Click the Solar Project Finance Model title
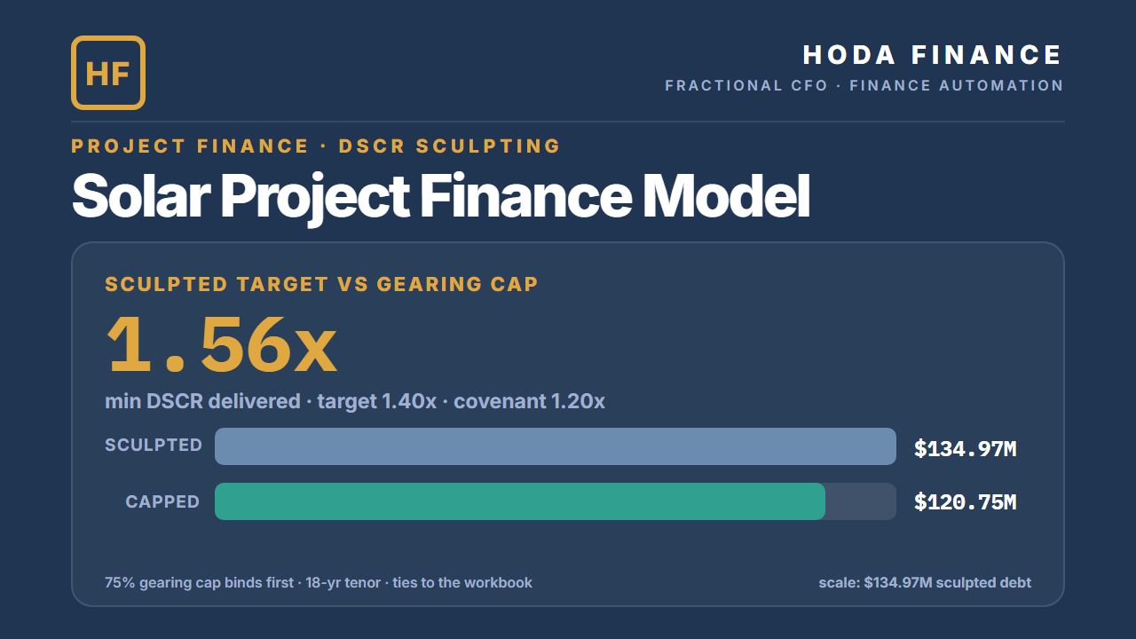Image resolution: width=1136 pixels, height=639 pixels. (x=440, y=197)
